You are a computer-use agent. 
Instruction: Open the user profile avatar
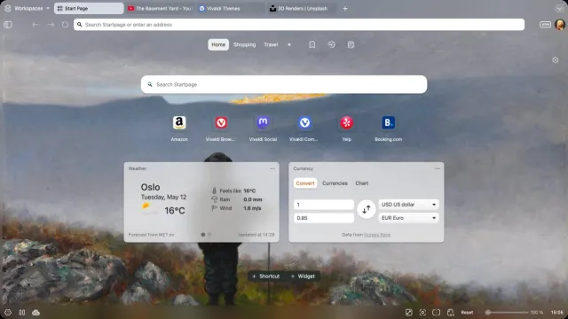coord(560,25)
